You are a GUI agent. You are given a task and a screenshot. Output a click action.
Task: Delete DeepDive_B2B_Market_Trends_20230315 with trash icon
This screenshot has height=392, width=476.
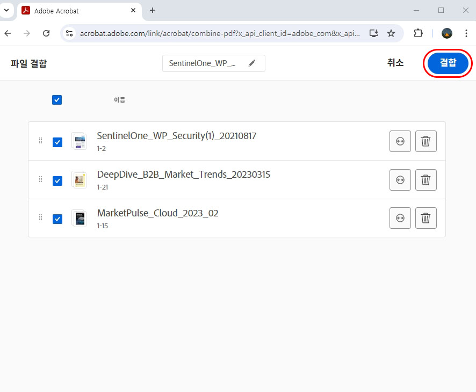coord(425,180)
